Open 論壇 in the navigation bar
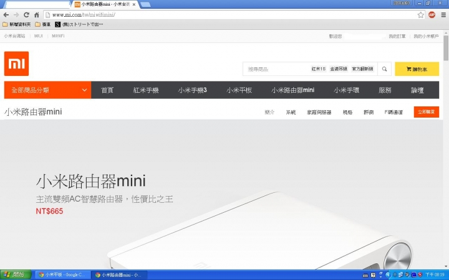Viewport: 449px width, 280px height. 417,90
